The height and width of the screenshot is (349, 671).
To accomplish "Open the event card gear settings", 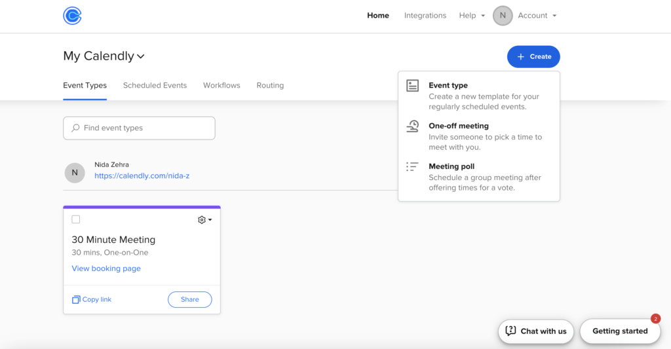I will pos(204,220).
